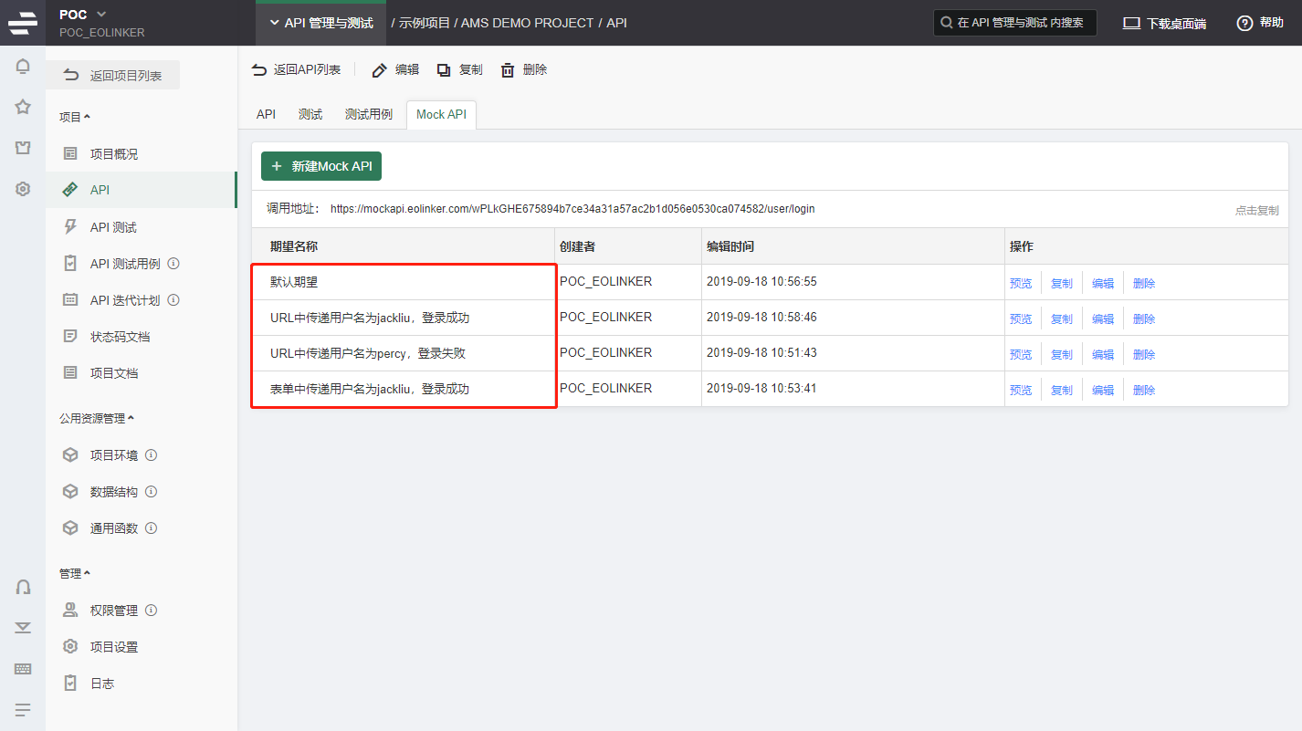1302x731 pixels.
Task: Click the help question mark icon
Action: pos(1244,23)
